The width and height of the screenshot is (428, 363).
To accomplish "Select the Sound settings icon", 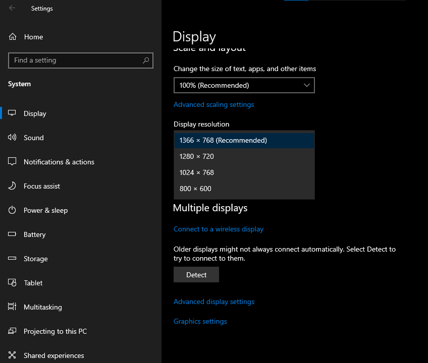I will 13,138.
